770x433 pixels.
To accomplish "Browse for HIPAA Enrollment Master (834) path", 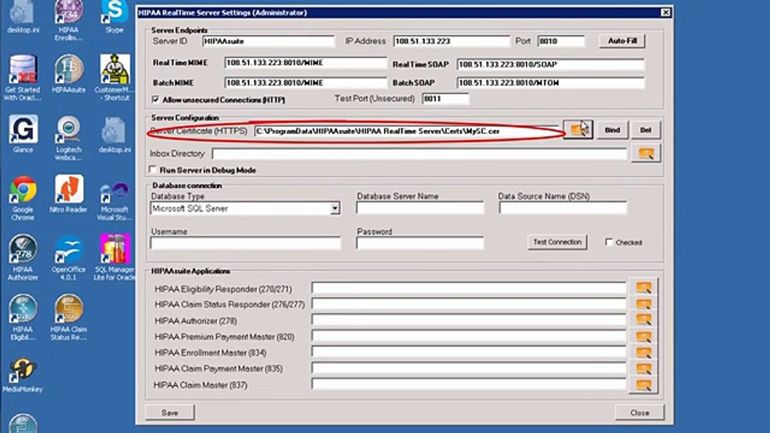I will click(x=643, y=352).
